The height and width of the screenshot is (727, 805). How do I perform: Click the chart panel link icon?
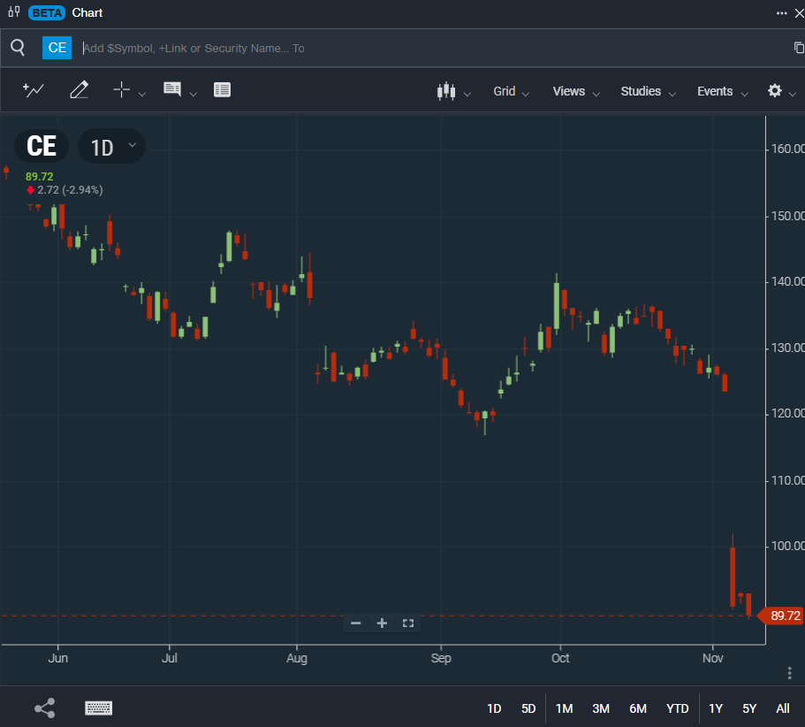tap(14, 11)
